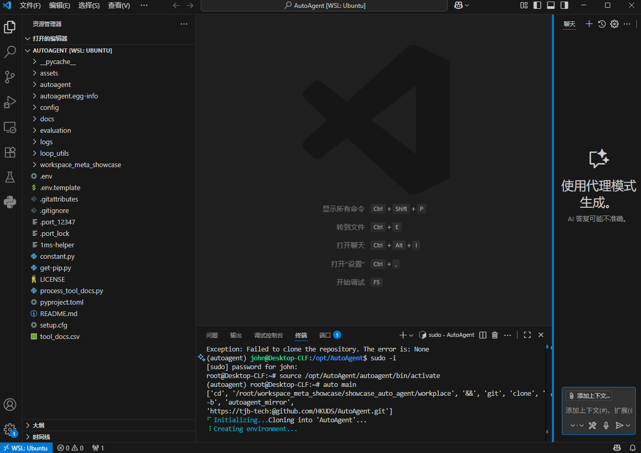Screen dimensions: 641x453
Task: Open the Testing flask view
Action: pyautogui.click(x=10, y=177)
